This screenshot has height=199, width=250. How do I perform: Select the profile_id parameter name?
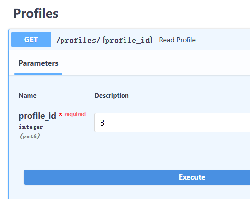37,116
